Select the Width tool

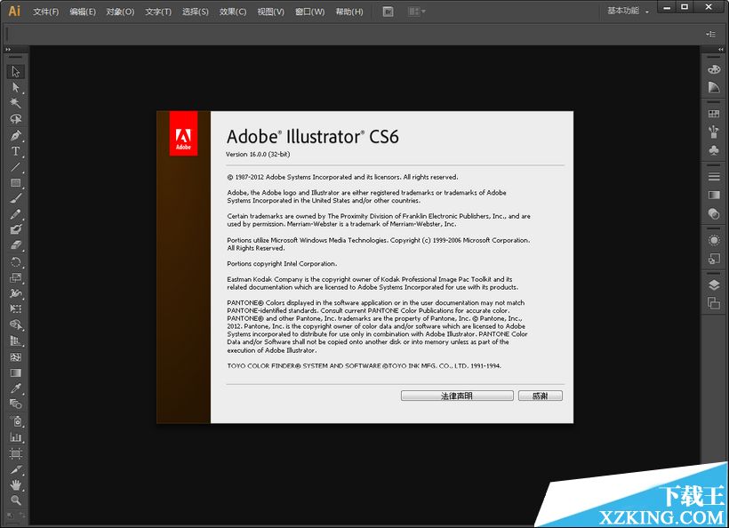coord(16,293)
